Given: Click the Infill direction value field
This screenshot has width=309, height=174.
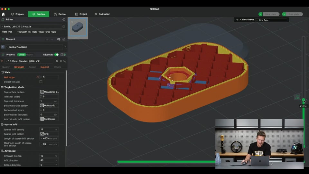Looking at the screenshot, I should (49, 160).
